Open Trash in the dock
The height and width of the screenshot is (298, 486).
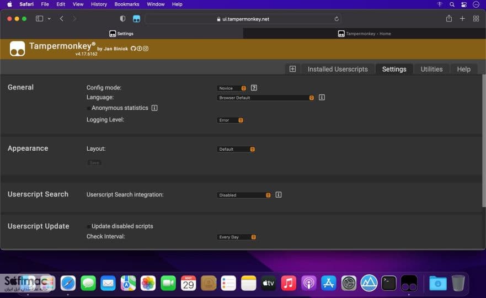[x=458, y=283]
